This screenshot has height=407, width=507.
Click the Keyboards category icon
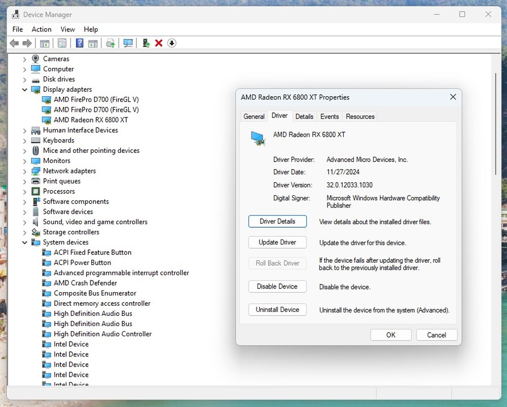(x=35, y=140)
